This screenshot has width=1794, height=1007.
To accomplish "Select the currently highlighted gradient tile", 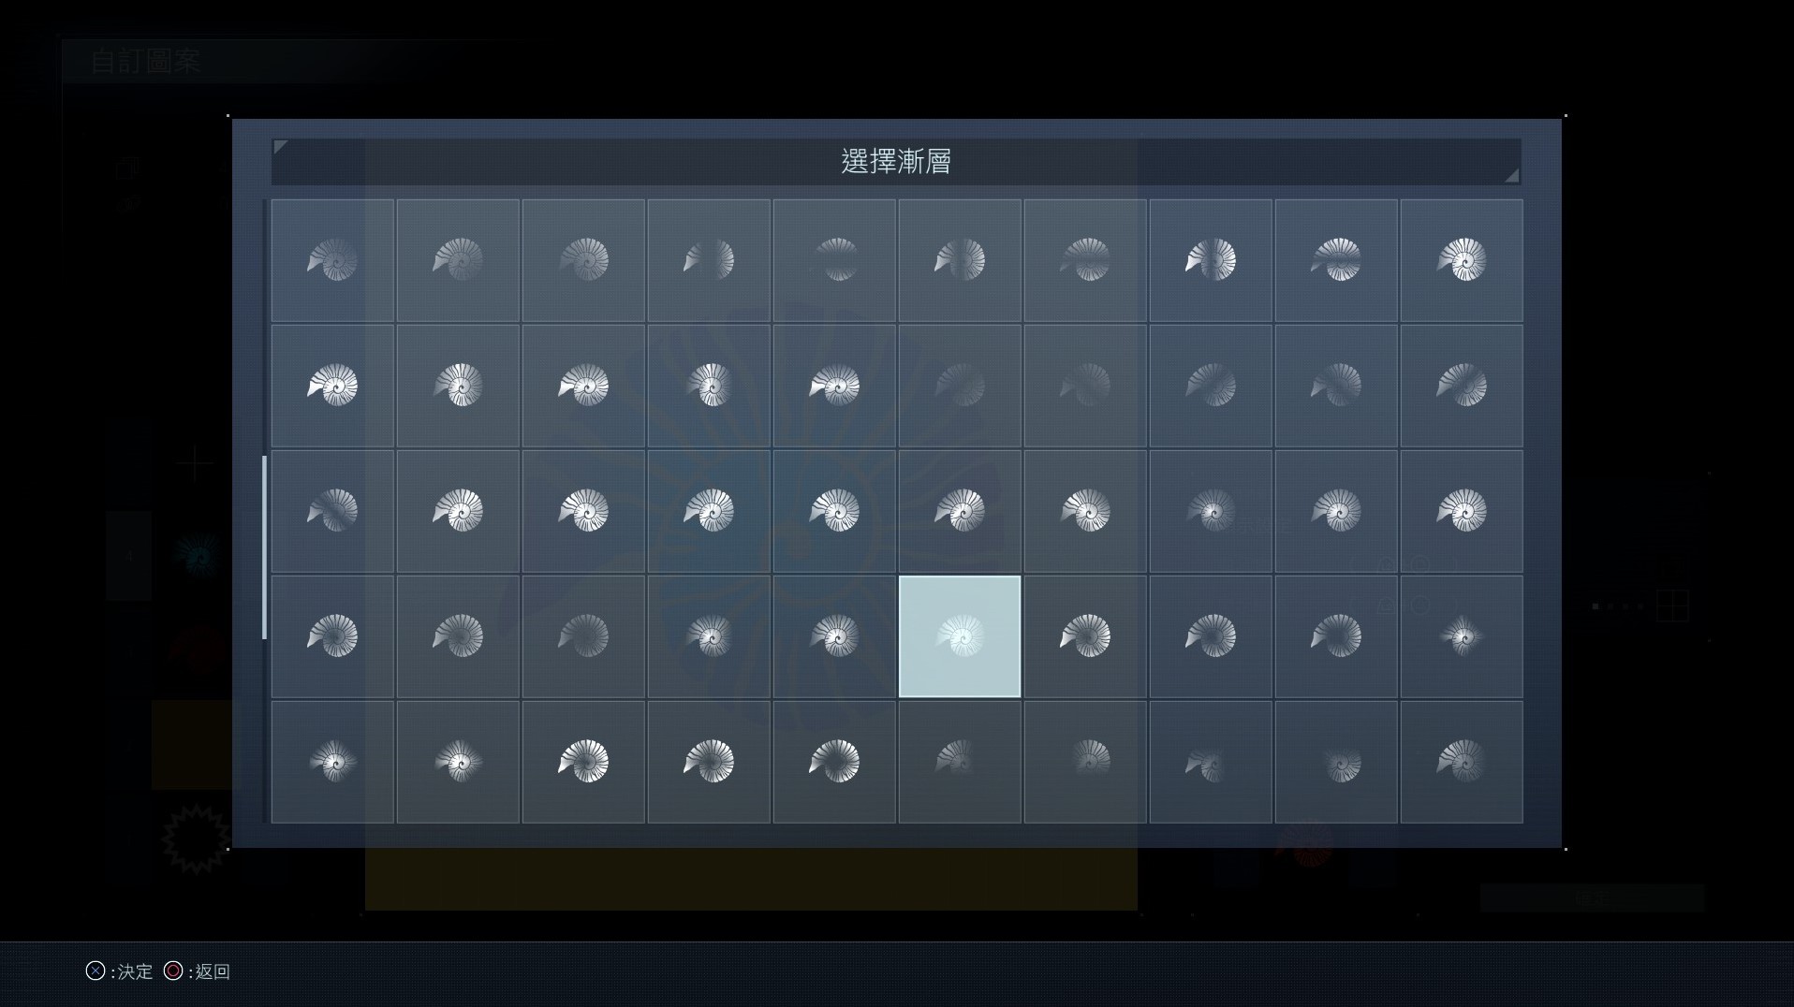I will pos(960,636).
